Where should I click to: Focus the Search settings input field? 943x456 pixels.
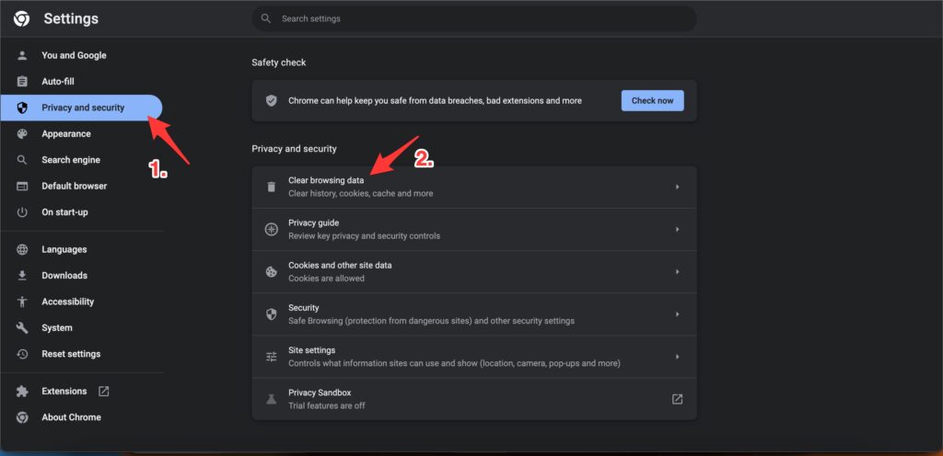click(479, 18)
